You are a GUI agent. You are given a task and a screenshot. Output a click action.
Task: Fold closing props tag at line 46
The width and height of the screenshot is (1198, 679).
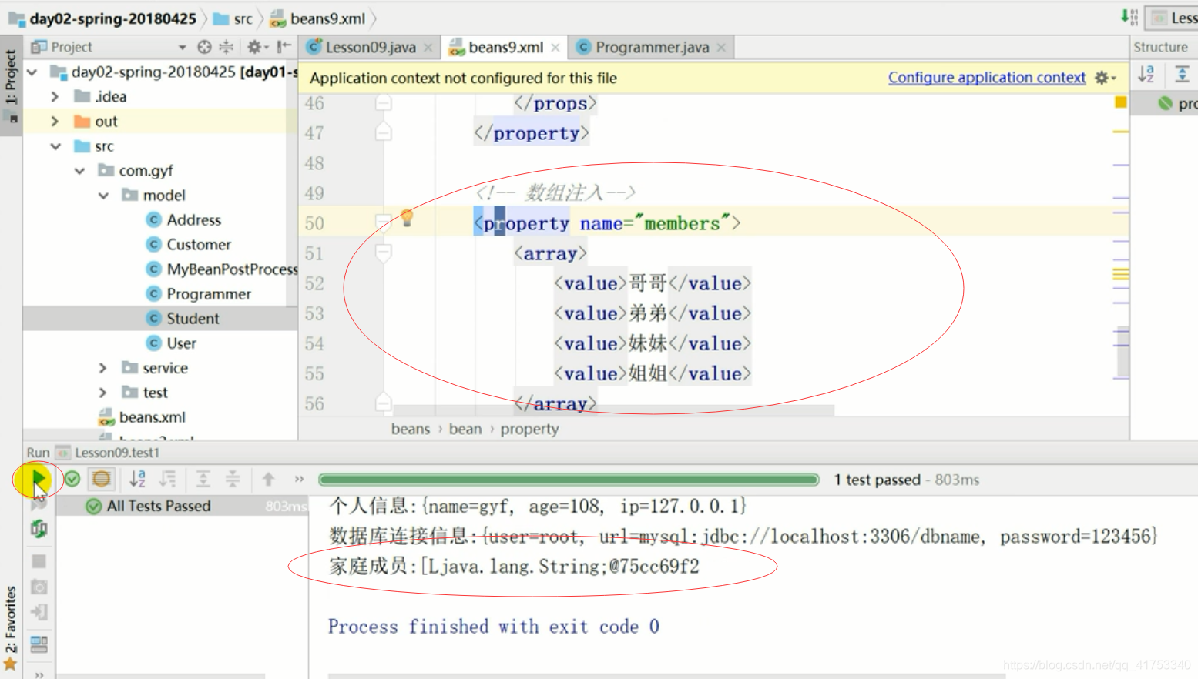coord(383,103)
